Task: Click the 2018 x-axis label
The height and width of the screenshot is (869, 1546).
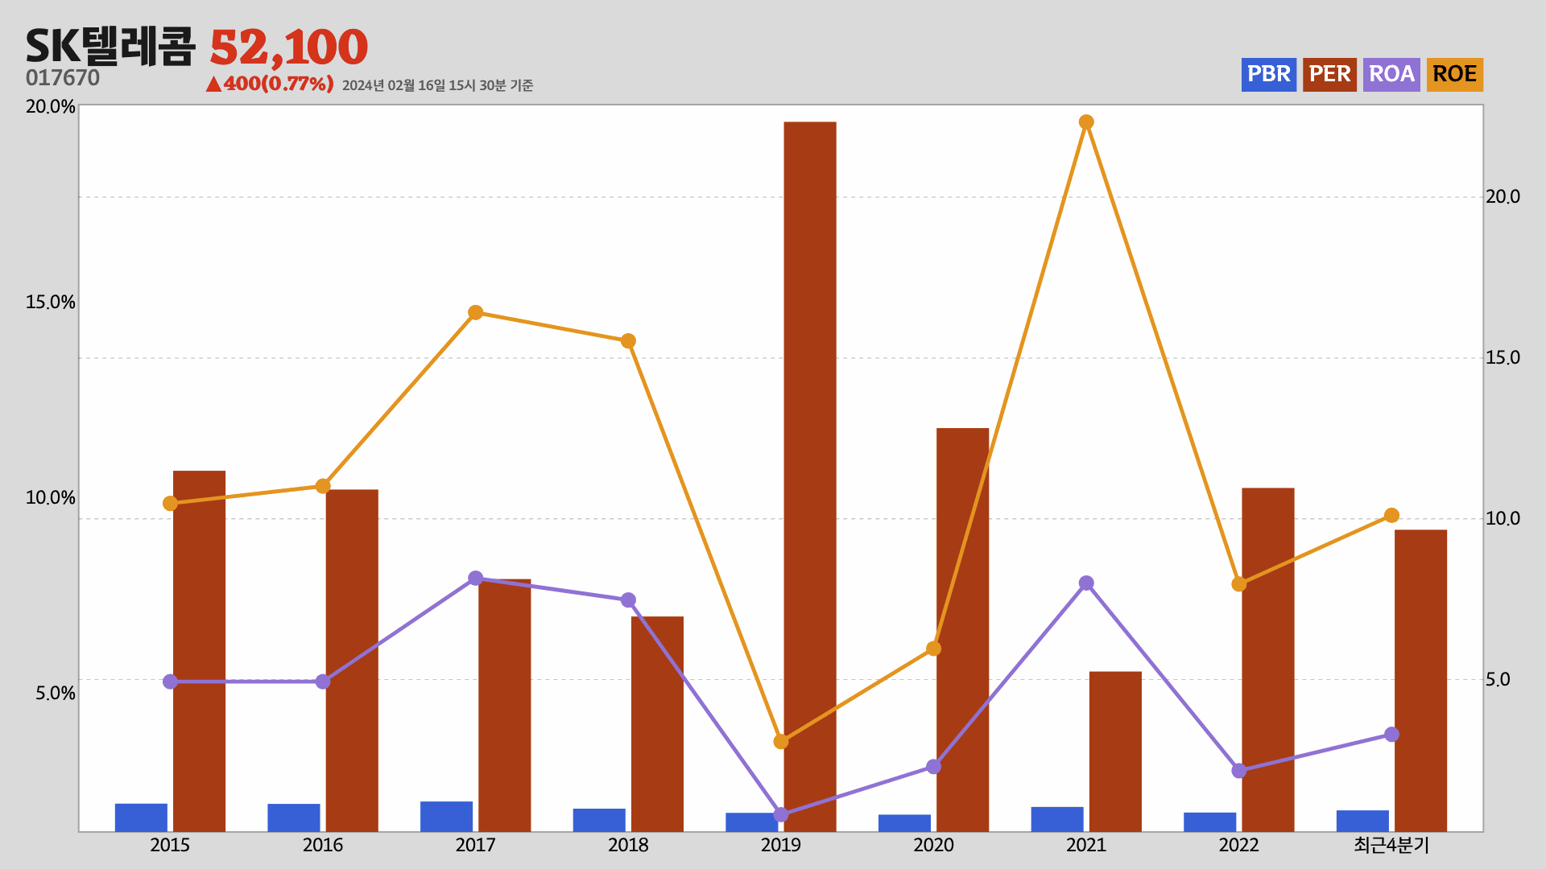Action: coord(628,846)
